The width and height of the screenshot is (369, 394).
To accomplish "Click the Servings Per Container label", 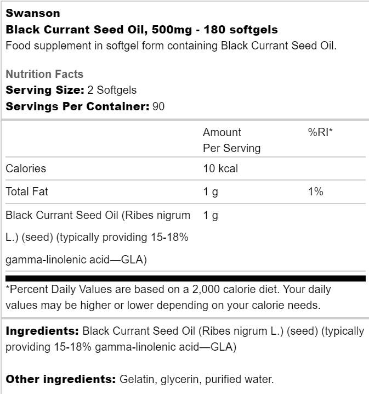I will pos(77,106).
